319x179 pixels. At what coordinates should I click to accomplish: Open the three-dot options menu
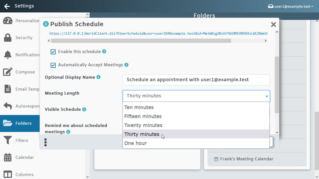pyautogui.click(x=46, y=142)
